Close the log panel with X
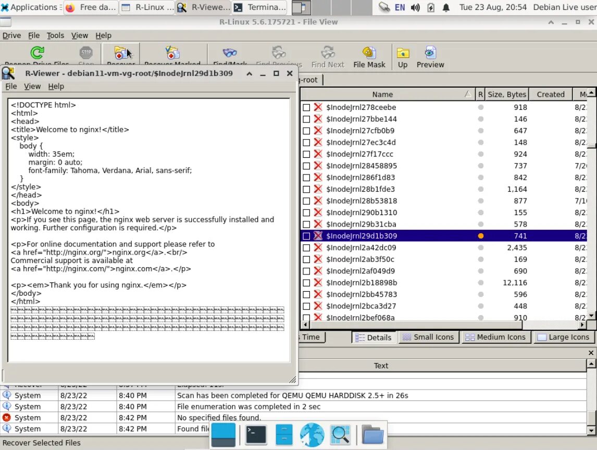Image resolution: width=597 pixels, height=450 pixels. tap(591, 353)
